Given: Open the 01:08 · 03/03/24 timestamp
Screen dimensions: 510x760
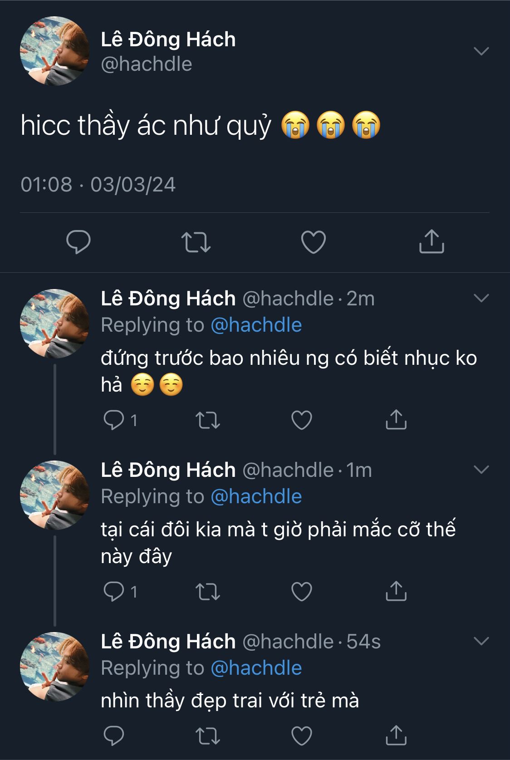Looking at the screenshot, I should click(x=98, y=184).
